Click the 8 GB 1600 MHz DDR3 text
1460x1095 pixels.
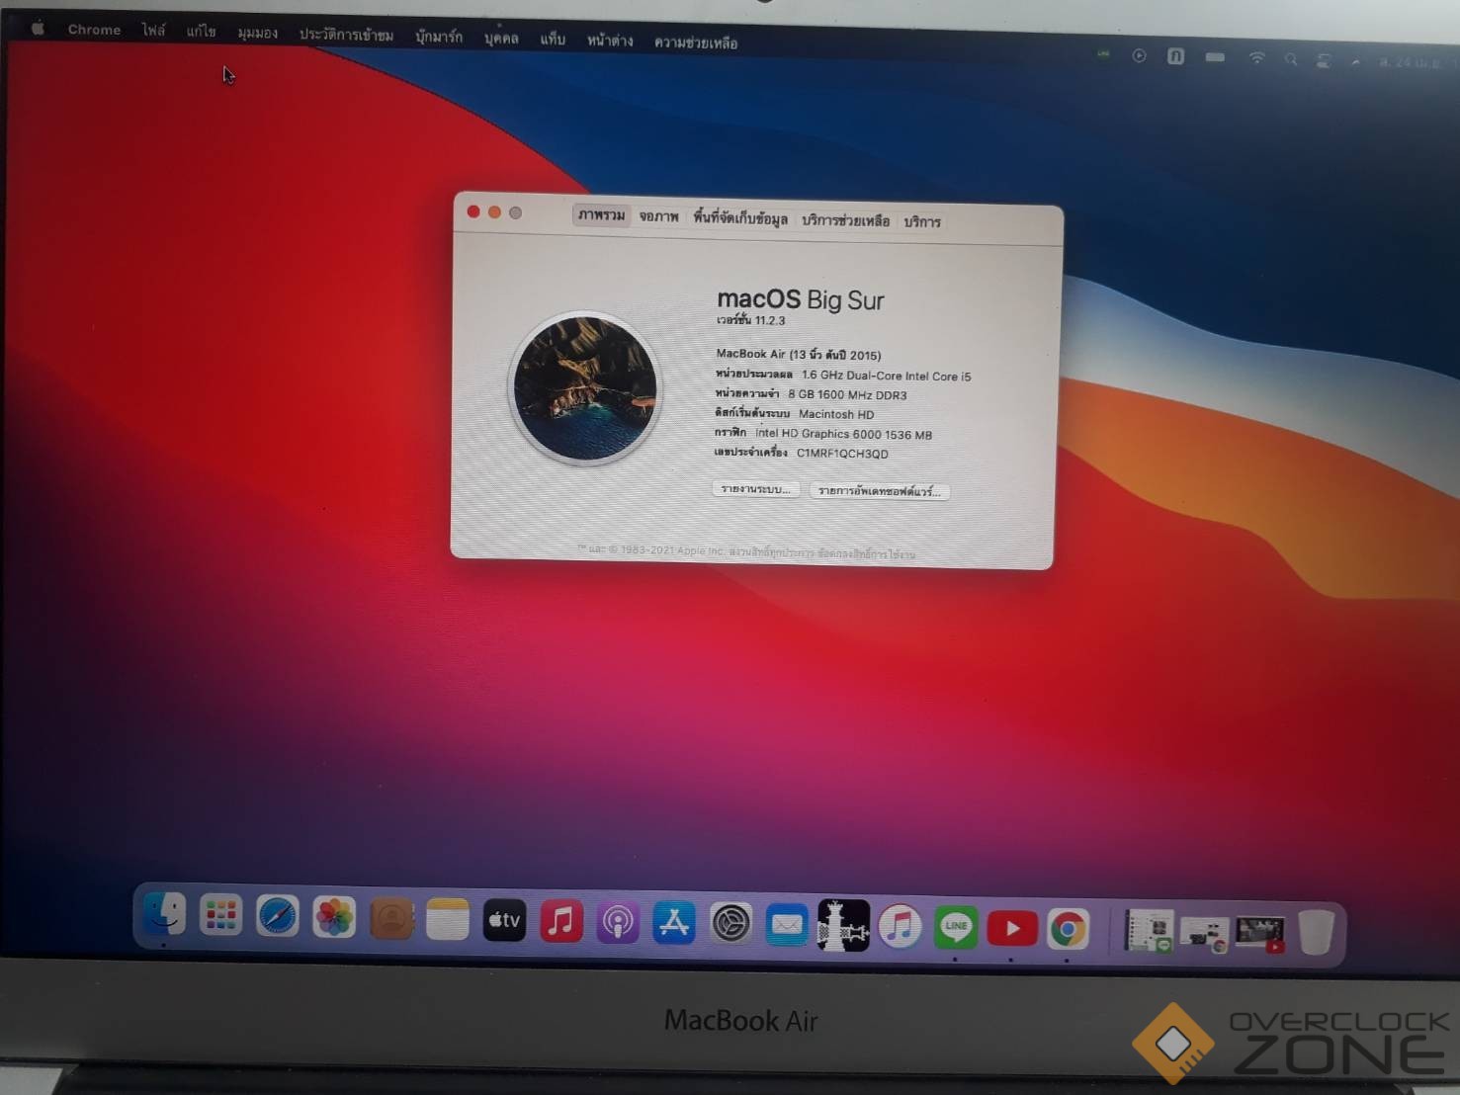pos(847,394)
